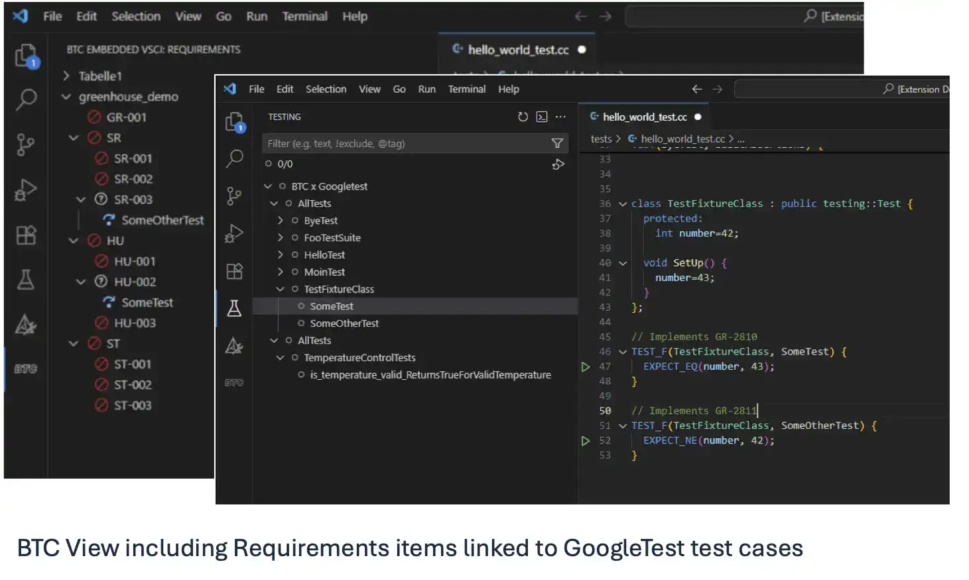Click the refresh tests icon in Testing panel
Screen dimensions: 969x580
(523, 117)
